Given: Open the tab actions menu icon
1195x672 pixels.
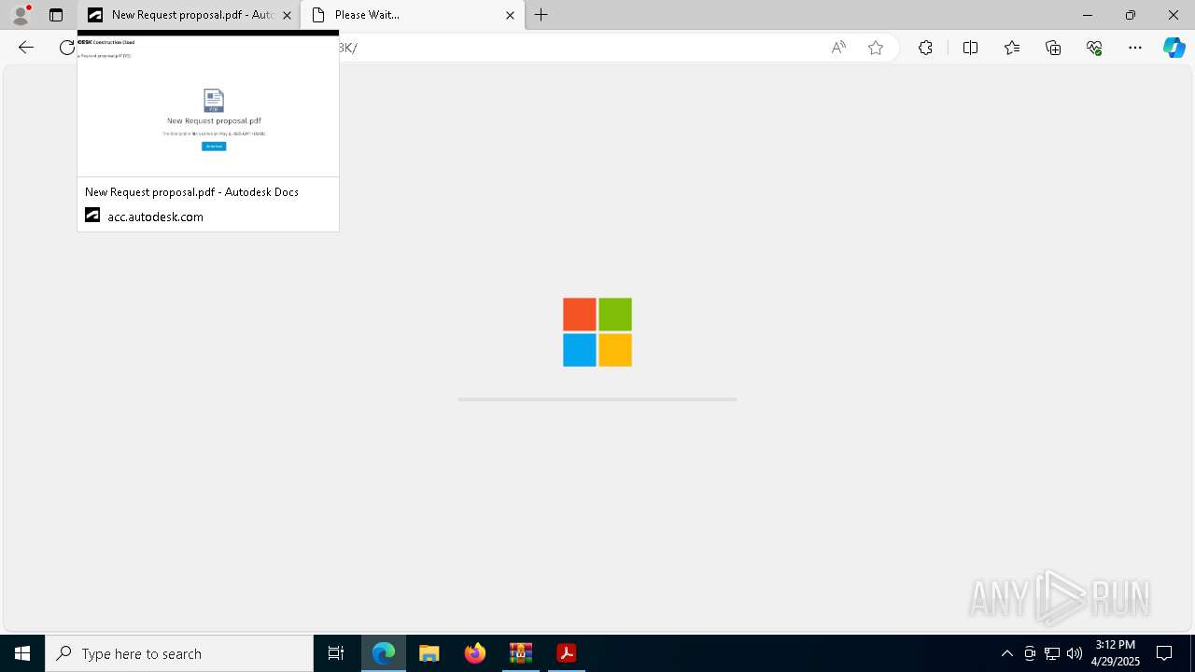Looking at the screenshot, I should (x=56, y=15).
